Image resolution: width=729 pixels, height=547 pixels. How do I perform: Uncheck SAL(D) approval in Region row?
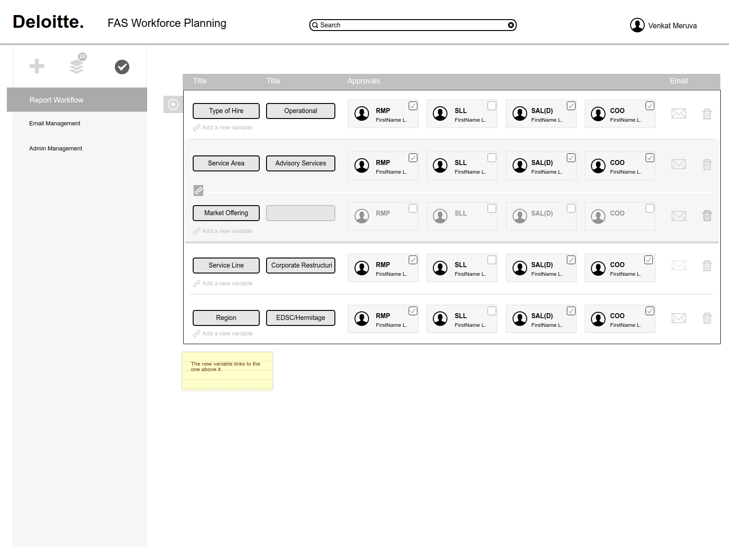click(571, 311)
